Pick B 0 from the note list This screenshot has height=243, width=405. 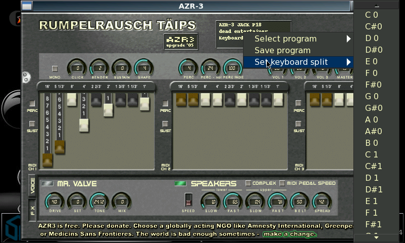376,143
